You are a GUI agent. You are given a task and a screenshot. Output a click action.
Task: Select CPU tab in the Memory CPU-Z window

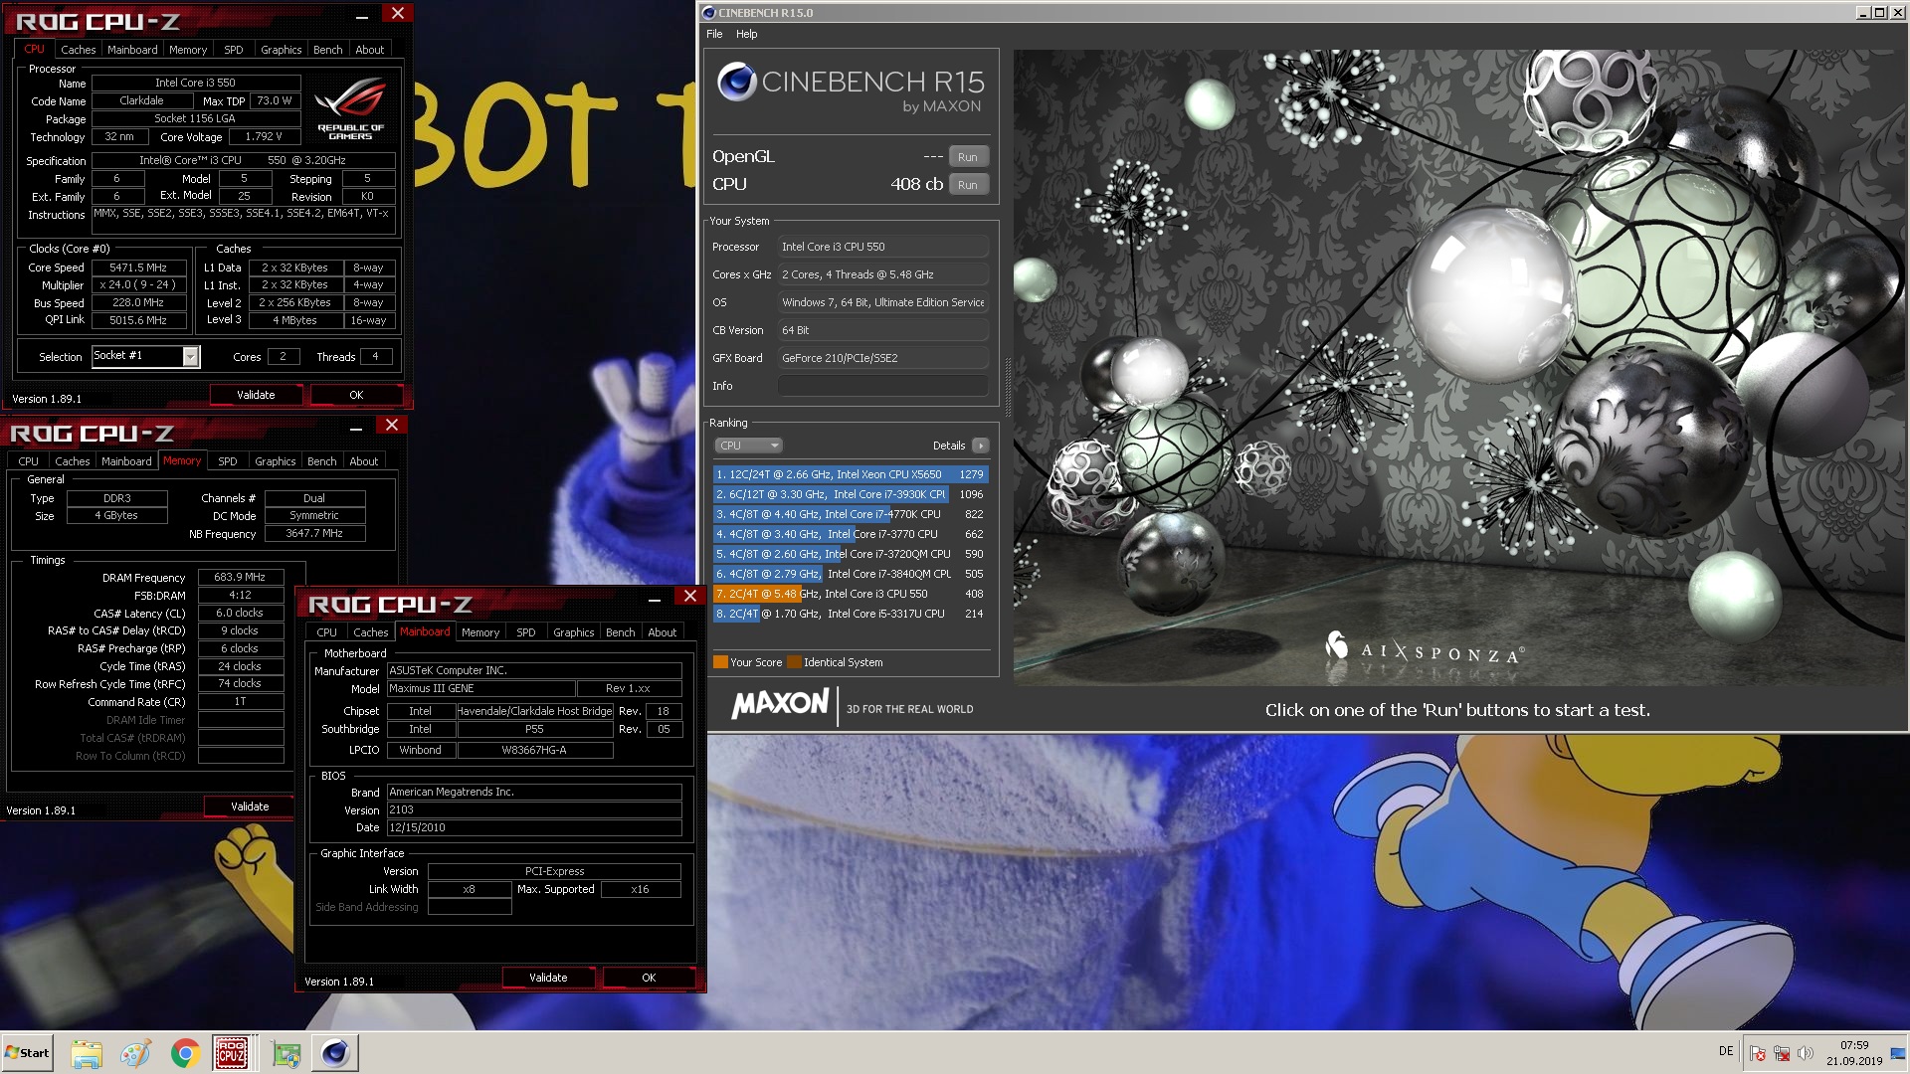[x=28, y=461]
